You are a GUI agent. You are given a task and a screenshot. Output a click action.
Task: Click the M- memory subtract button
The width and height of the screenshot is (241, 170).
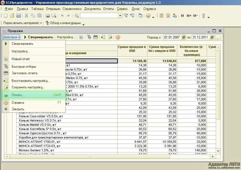pyautogui.click(x=195, y=16)
